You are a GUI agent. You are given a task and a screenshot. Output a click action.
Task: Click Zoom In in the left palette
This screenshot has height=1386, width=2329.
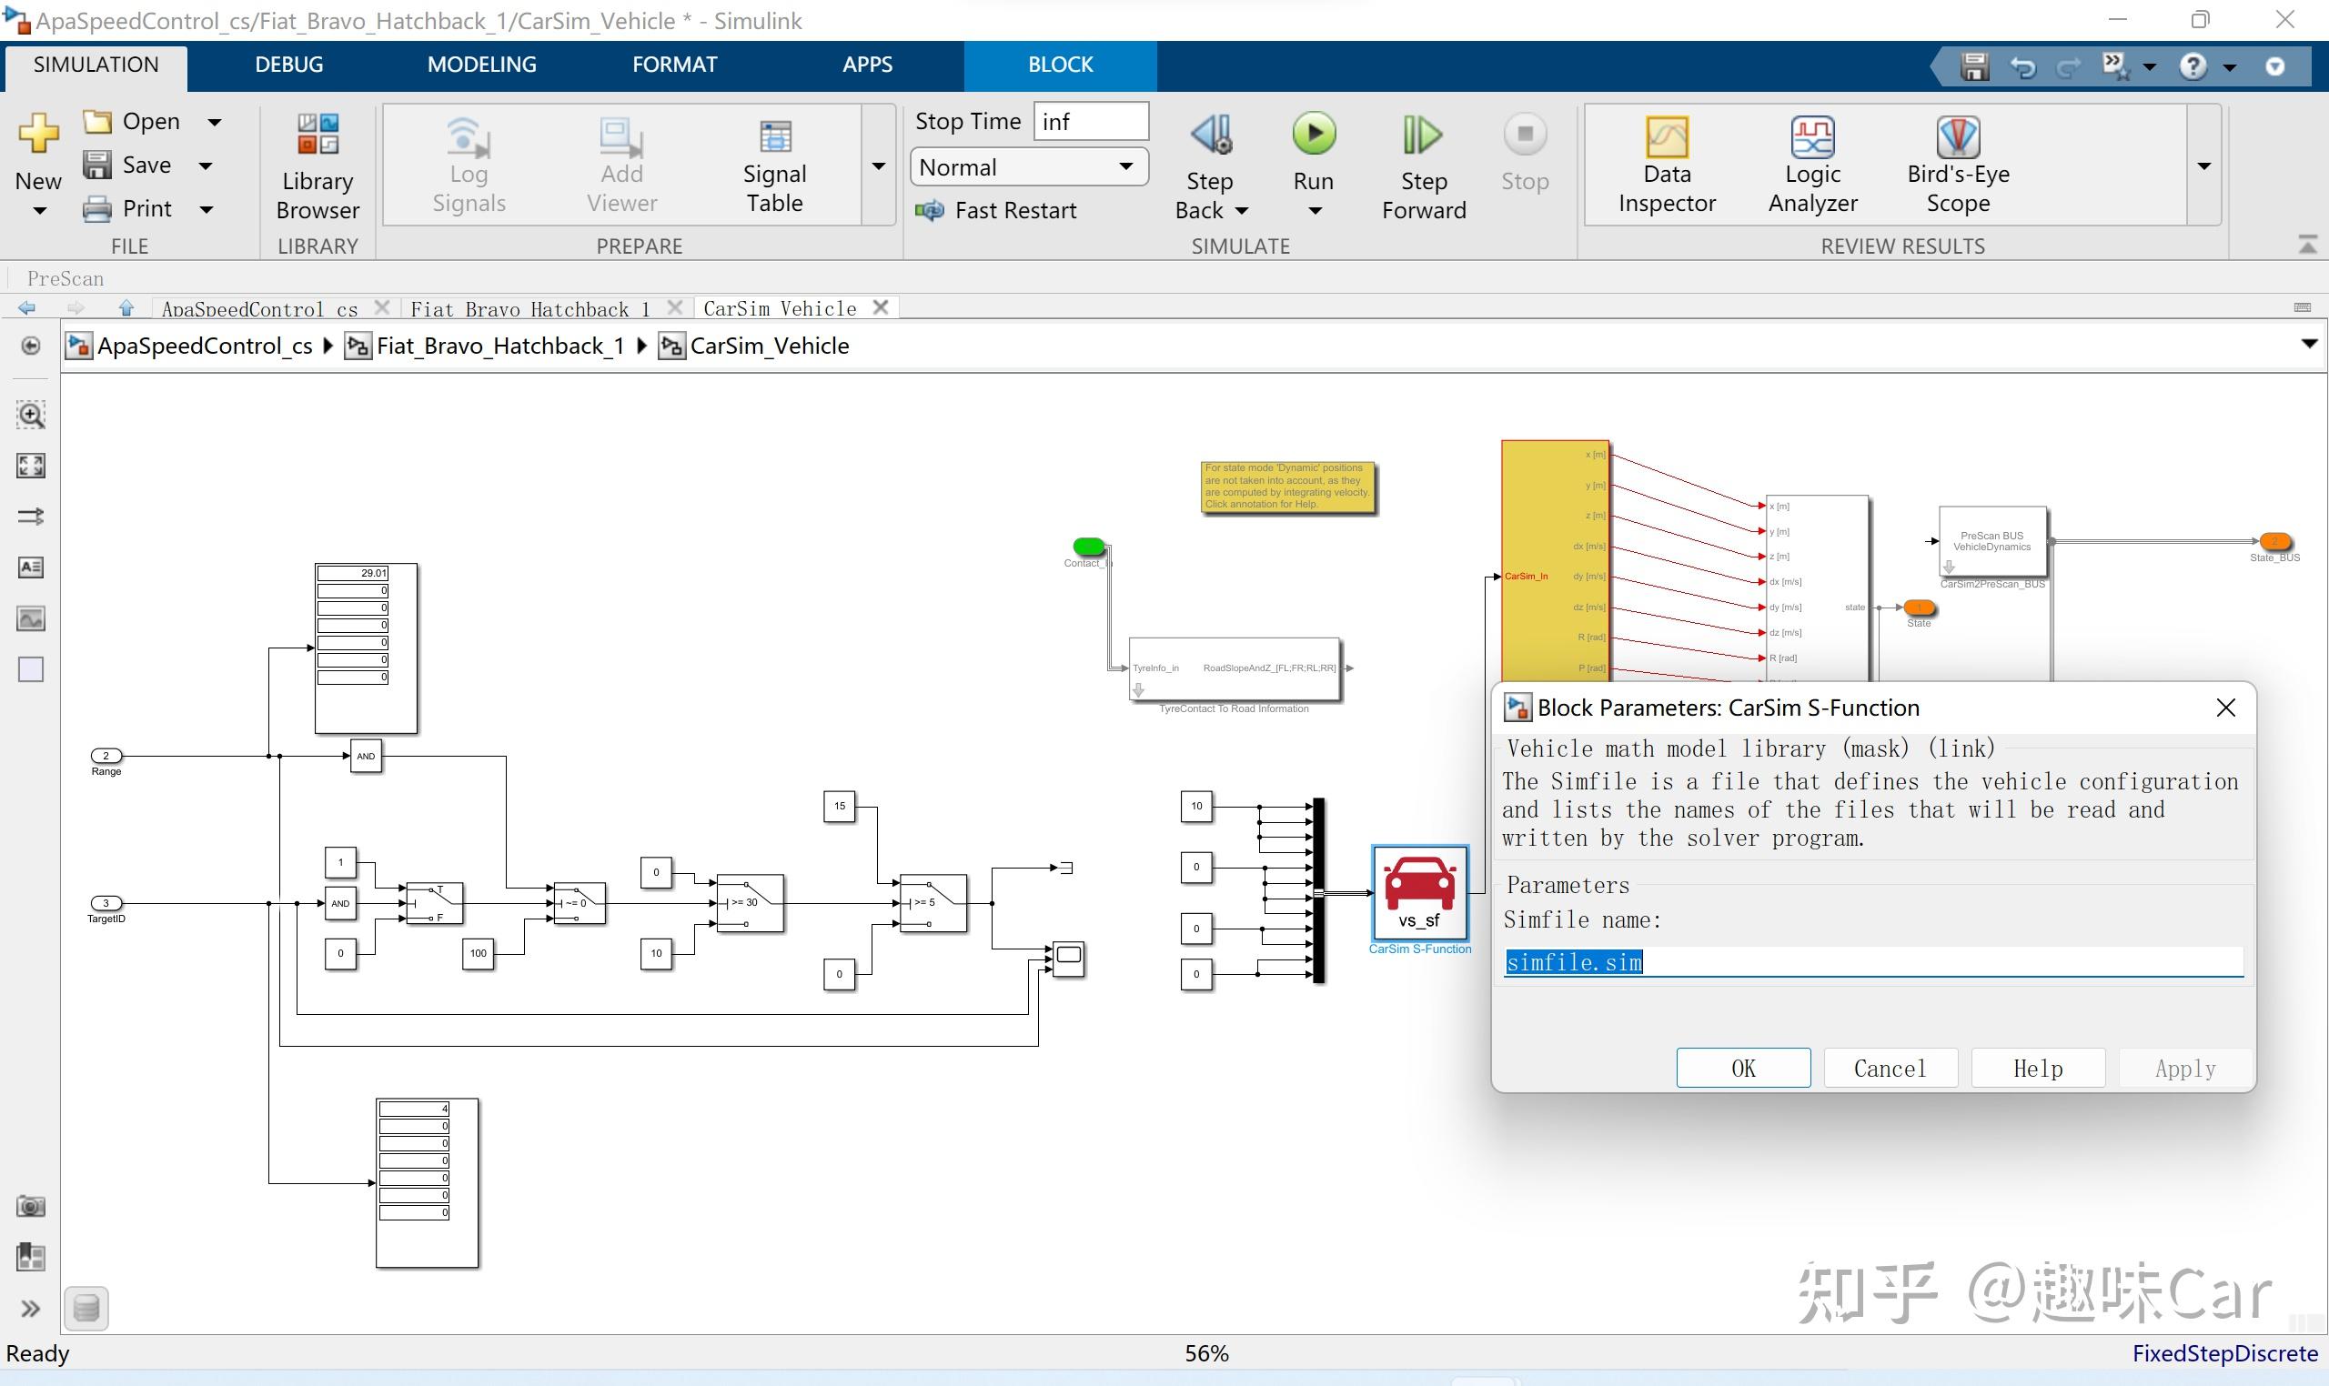tap(31, 415)
